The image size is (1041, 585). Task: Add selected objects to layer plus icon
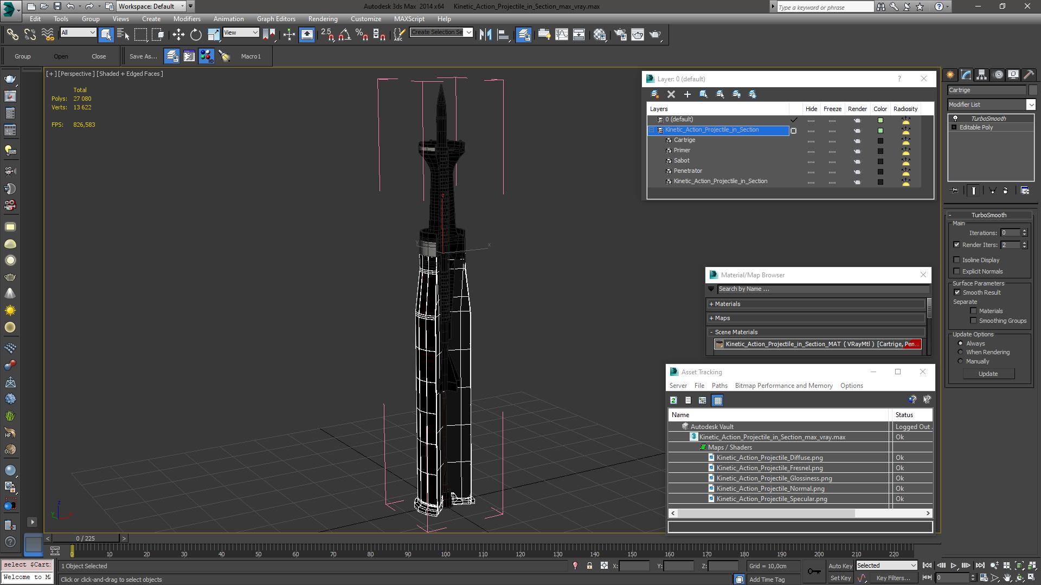coord(687,94)
